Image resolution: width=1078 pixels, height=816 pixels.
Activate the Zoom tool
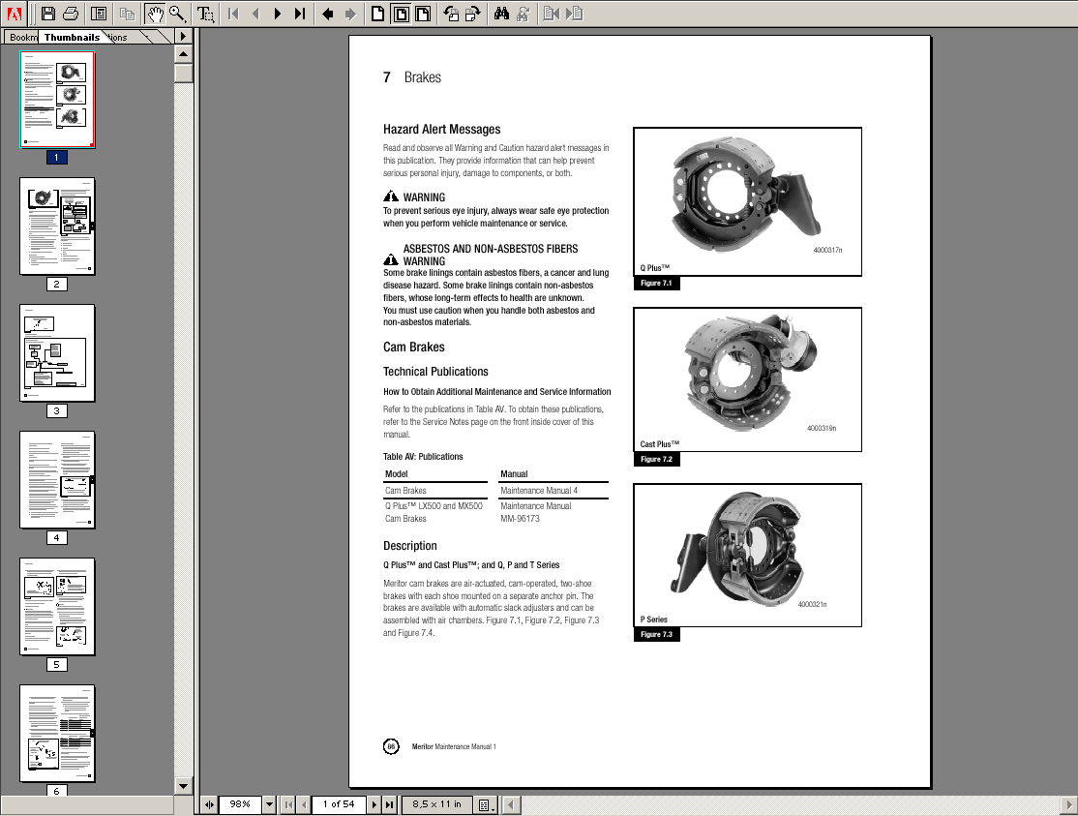pos(177,13)
